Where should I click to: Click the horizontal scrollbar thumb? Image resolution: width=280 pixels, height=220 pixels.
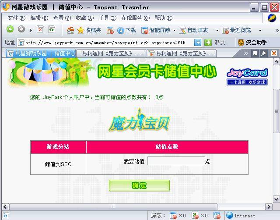tap(113, 207)
